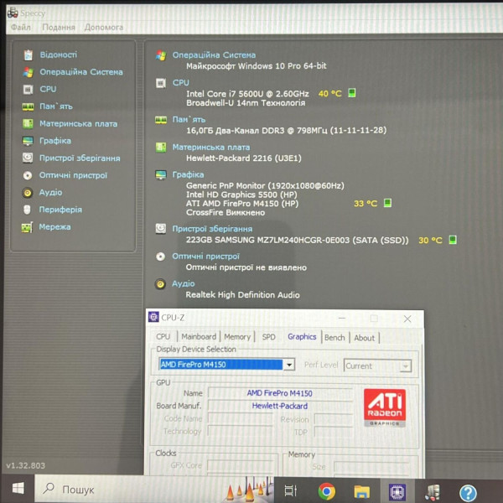
Task: Click the 16,0ГБ Два-Канал DDR3 memory text
Action: pyautogui.click(x=286, y=130)
